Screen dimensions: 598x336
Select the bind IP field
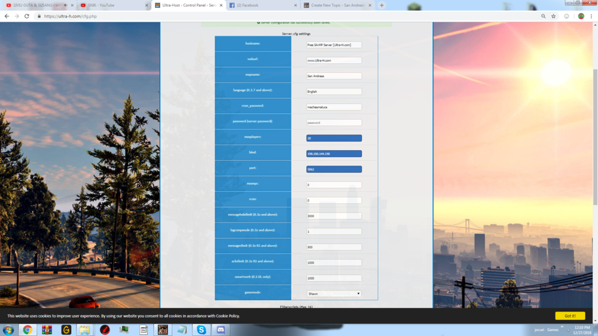click(x=334, y=154)
